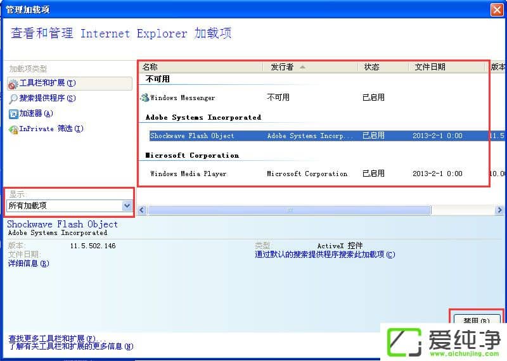Image resolution: width=507 pixels, height=361 pixels.
Task: Close the 管理加载项 dialog
Action: click(497, 9)
